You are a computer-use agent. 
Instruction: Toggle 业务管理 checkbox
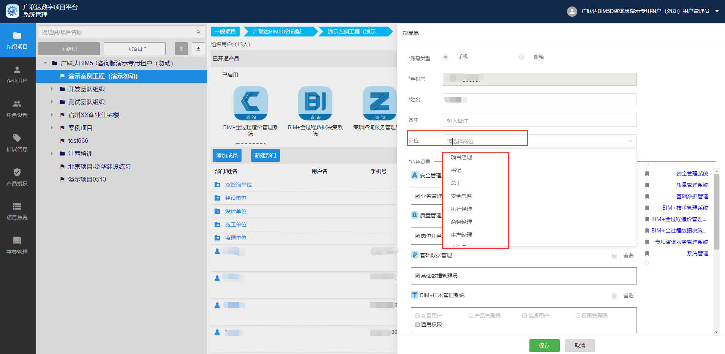[417, 196]
